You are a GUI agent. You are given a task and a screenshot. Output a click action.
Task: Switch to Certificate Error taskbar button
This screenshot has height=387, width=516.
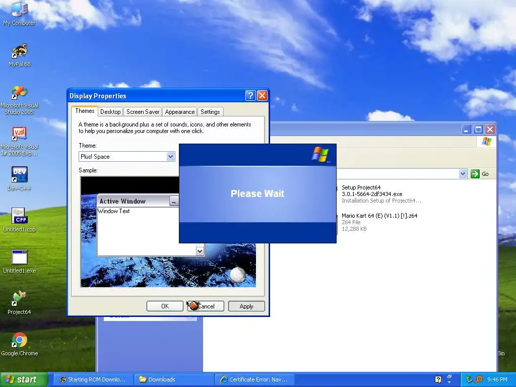tap(254, 379)
